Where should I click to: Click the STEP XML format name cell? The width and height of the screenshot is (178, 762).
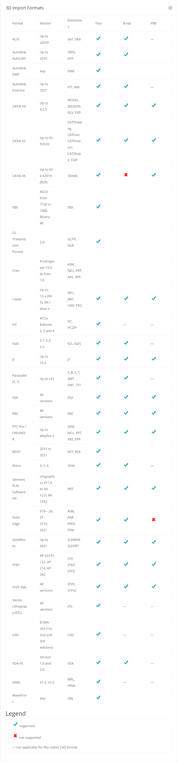tap(20, 587)
